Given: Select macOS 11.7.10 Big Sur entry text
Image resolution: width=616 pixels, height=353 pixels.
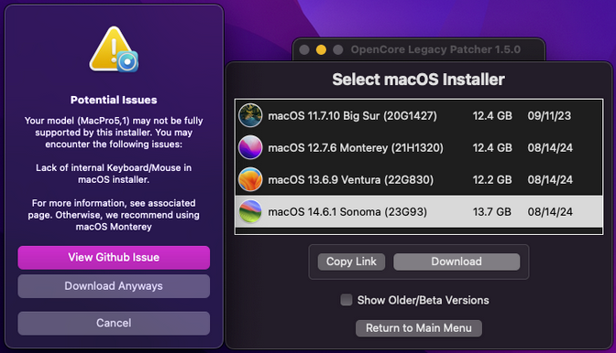Looking at the screenshot, I should click(352, 116).
